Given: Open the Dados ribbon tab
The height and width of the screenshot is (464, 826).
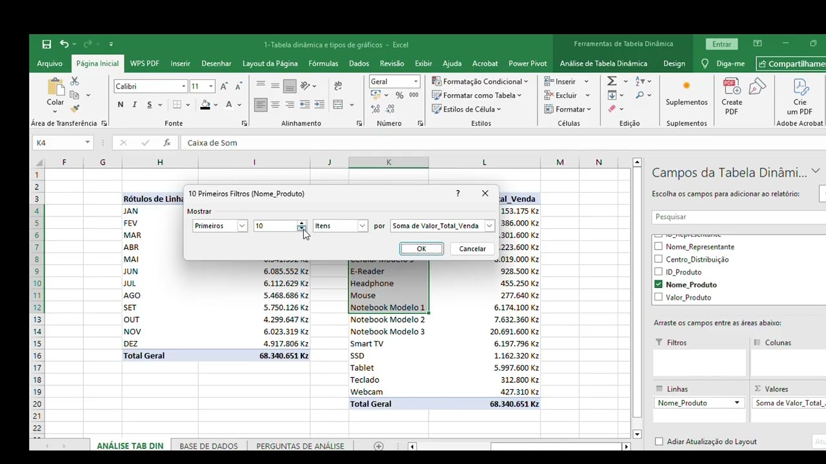Looking at the screenshot, I should (359, 64).
